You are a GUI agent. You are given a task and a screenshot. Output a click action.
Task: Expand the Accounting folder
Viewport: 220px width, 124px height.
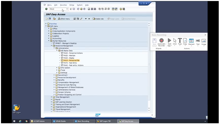(49, 38)
